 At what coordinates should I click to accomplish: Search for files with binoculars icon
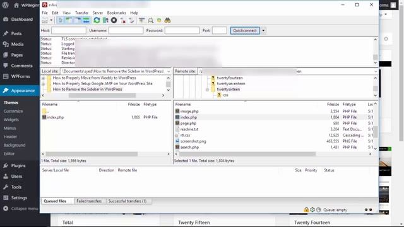168,20
